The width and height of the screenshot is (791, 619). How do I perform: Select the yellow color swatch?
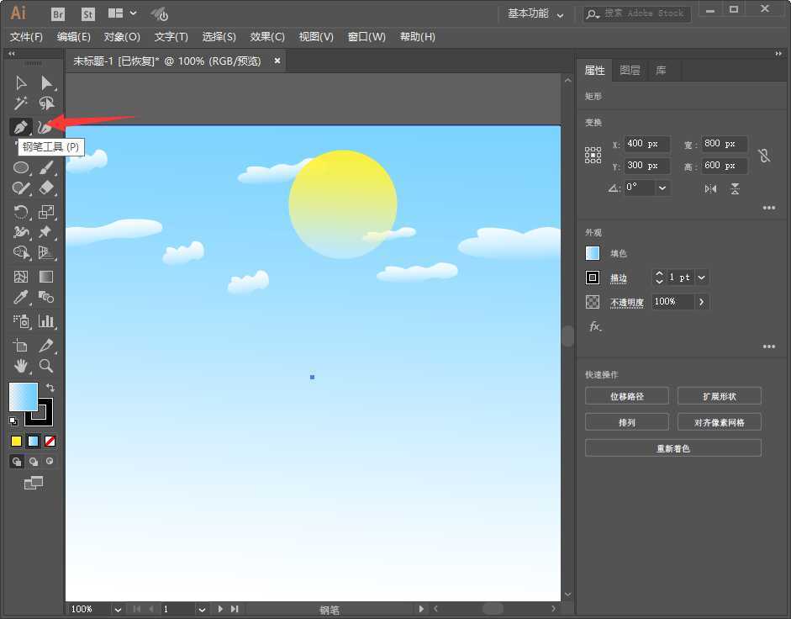coord(15,441)
